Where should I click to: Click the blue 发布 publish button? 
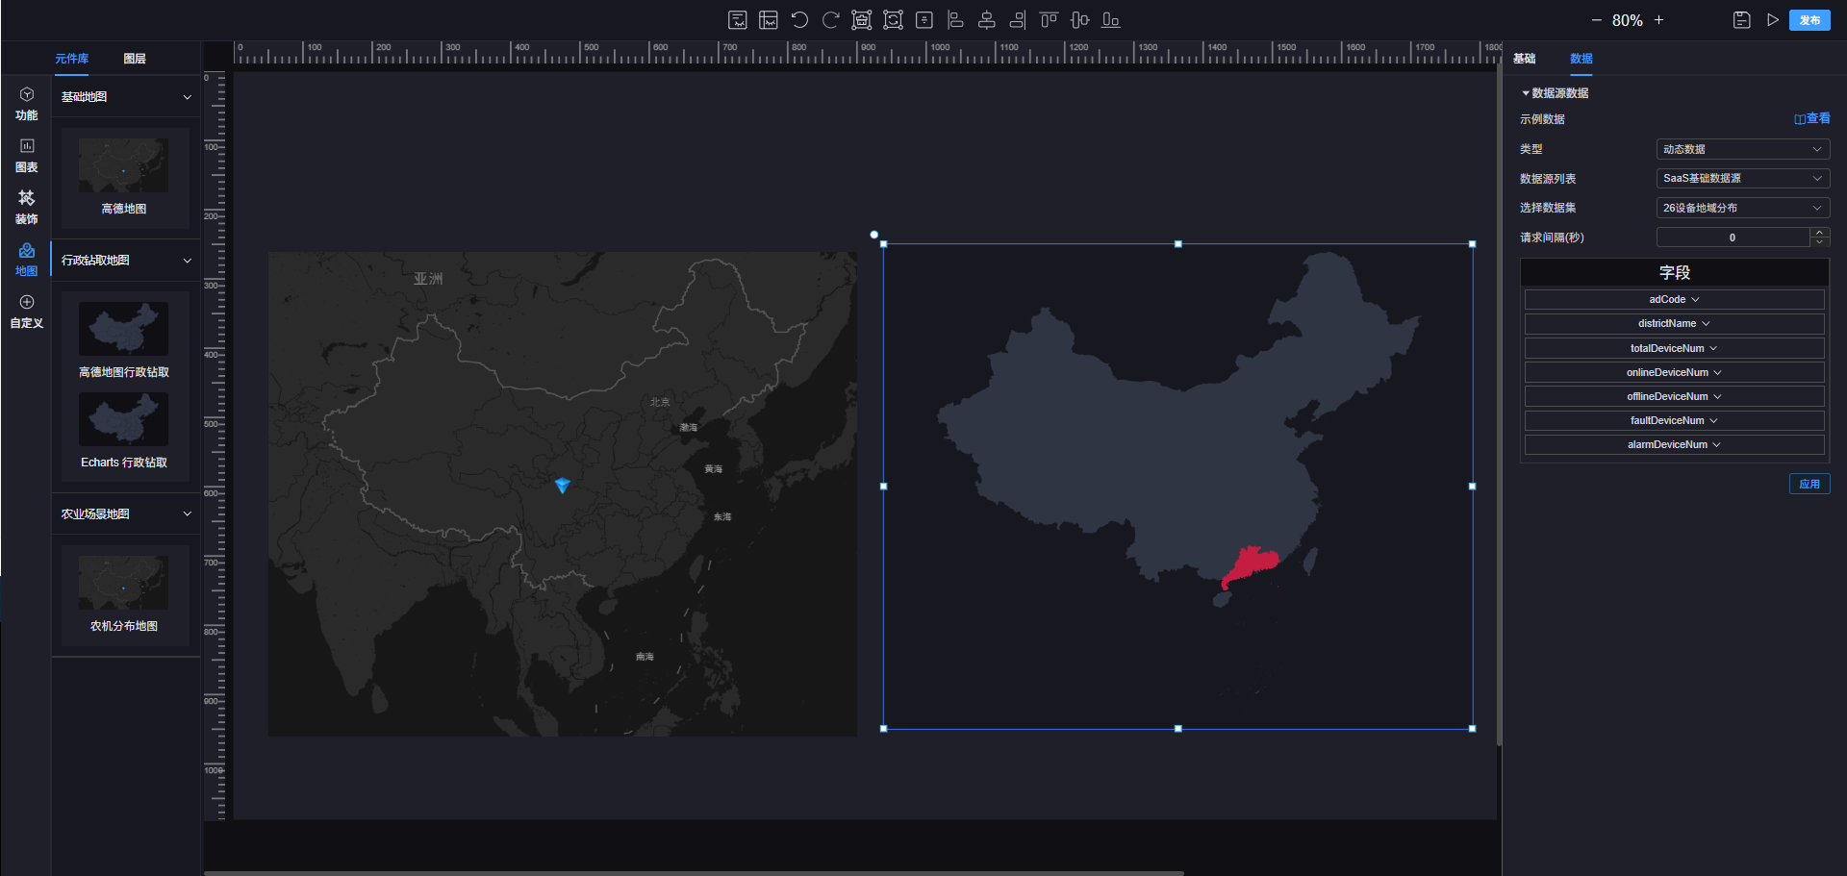1809,20
